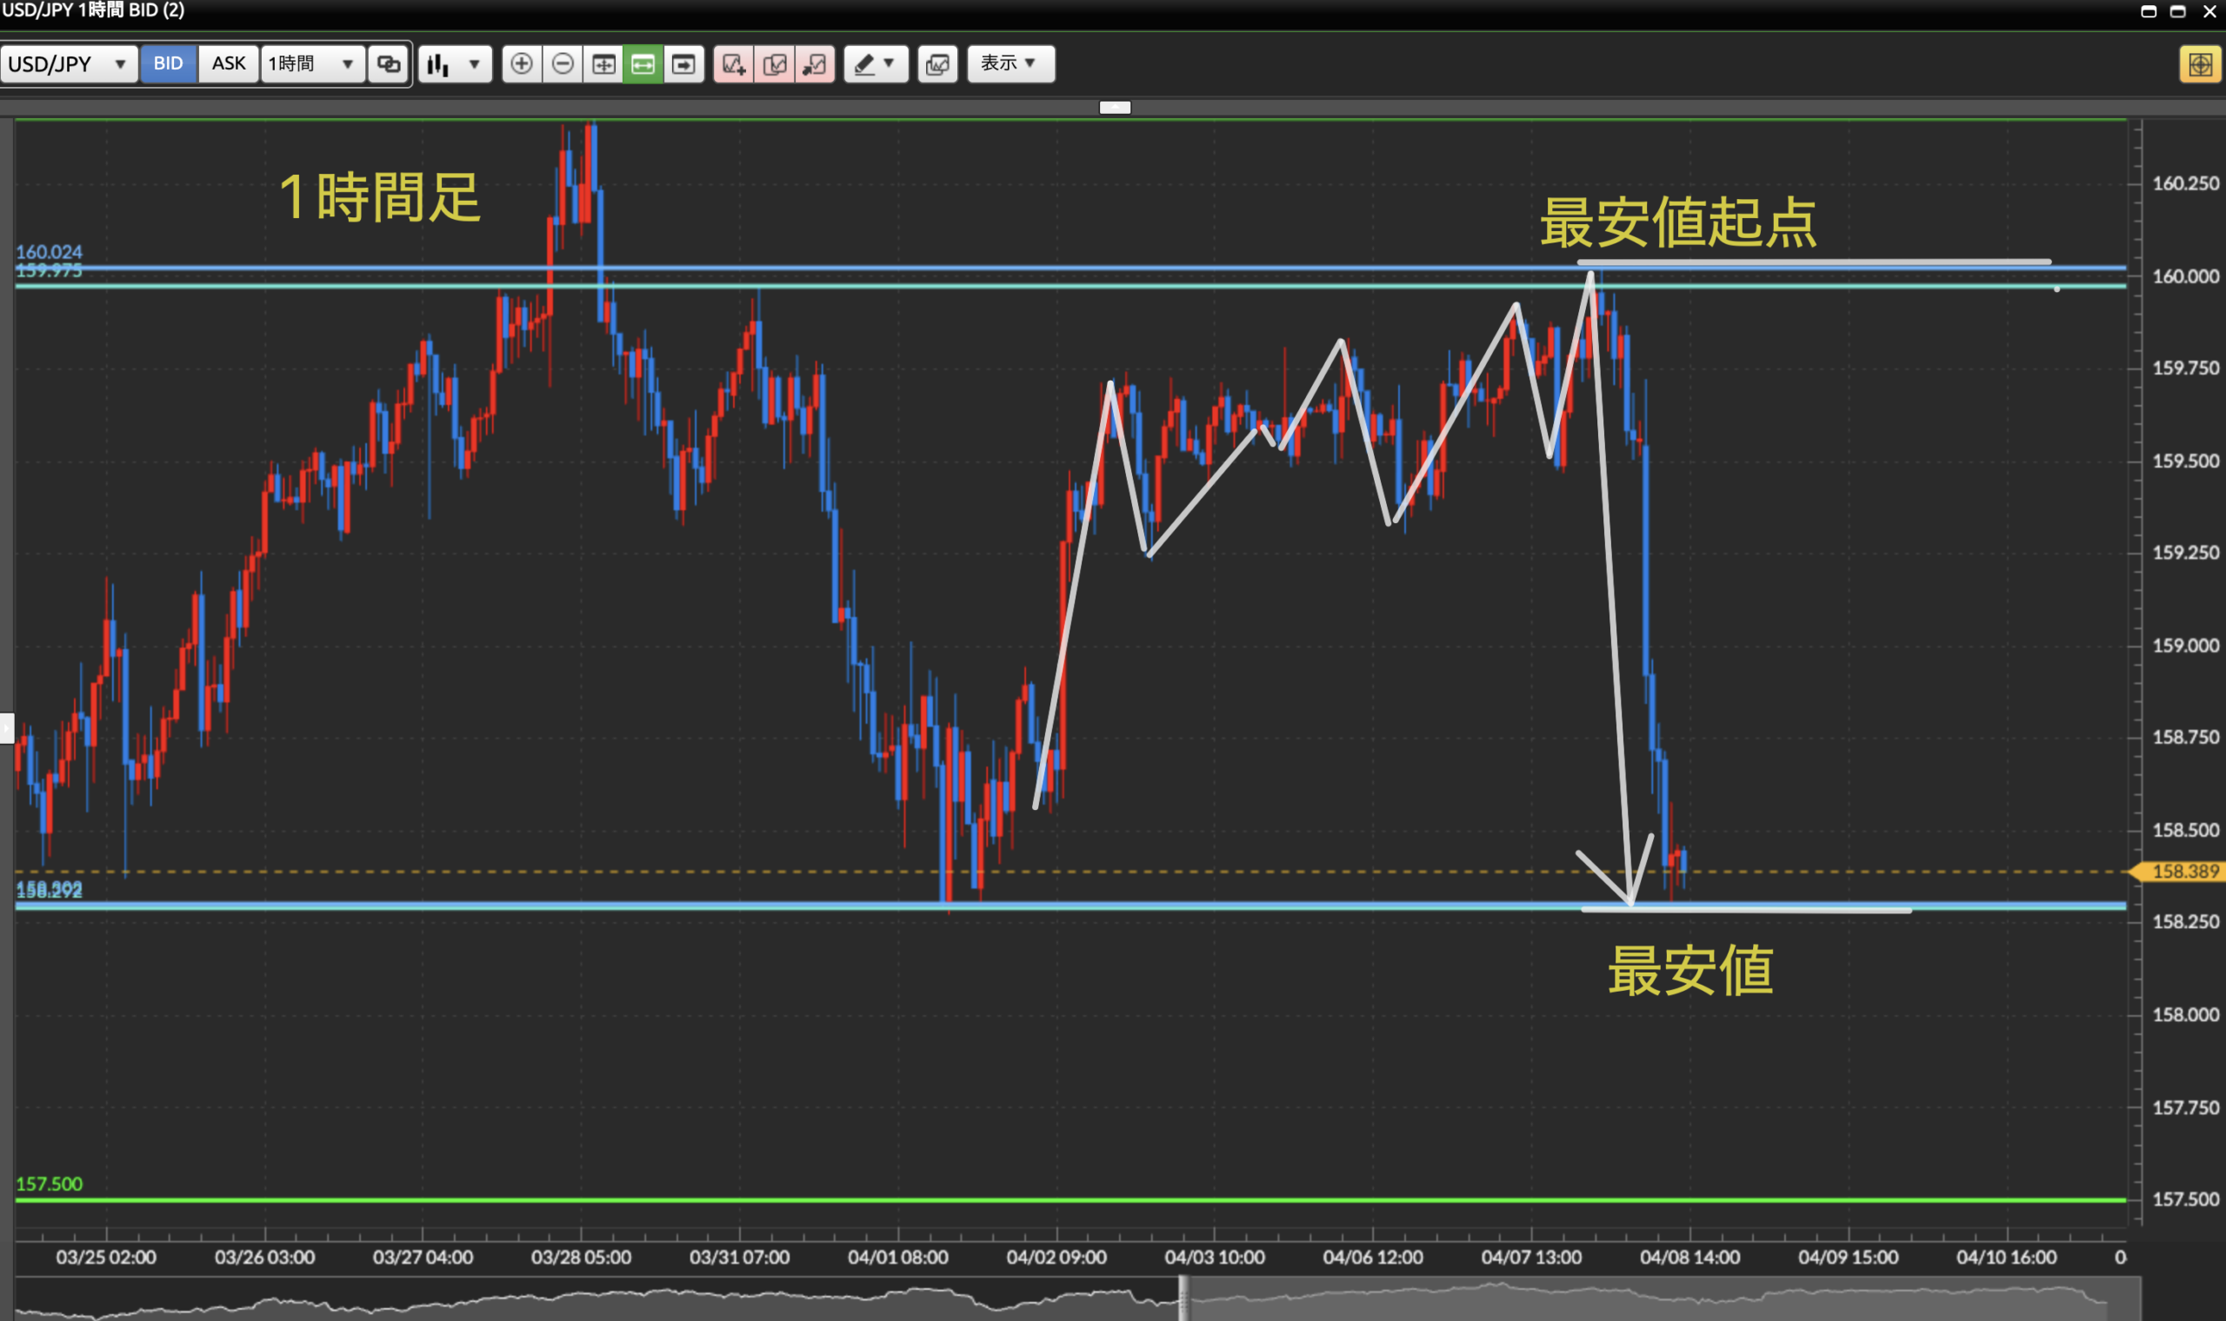Open the 1時間 timeframe dropdown
This screenshot has height=1321, width=2226.
point(311,64)
